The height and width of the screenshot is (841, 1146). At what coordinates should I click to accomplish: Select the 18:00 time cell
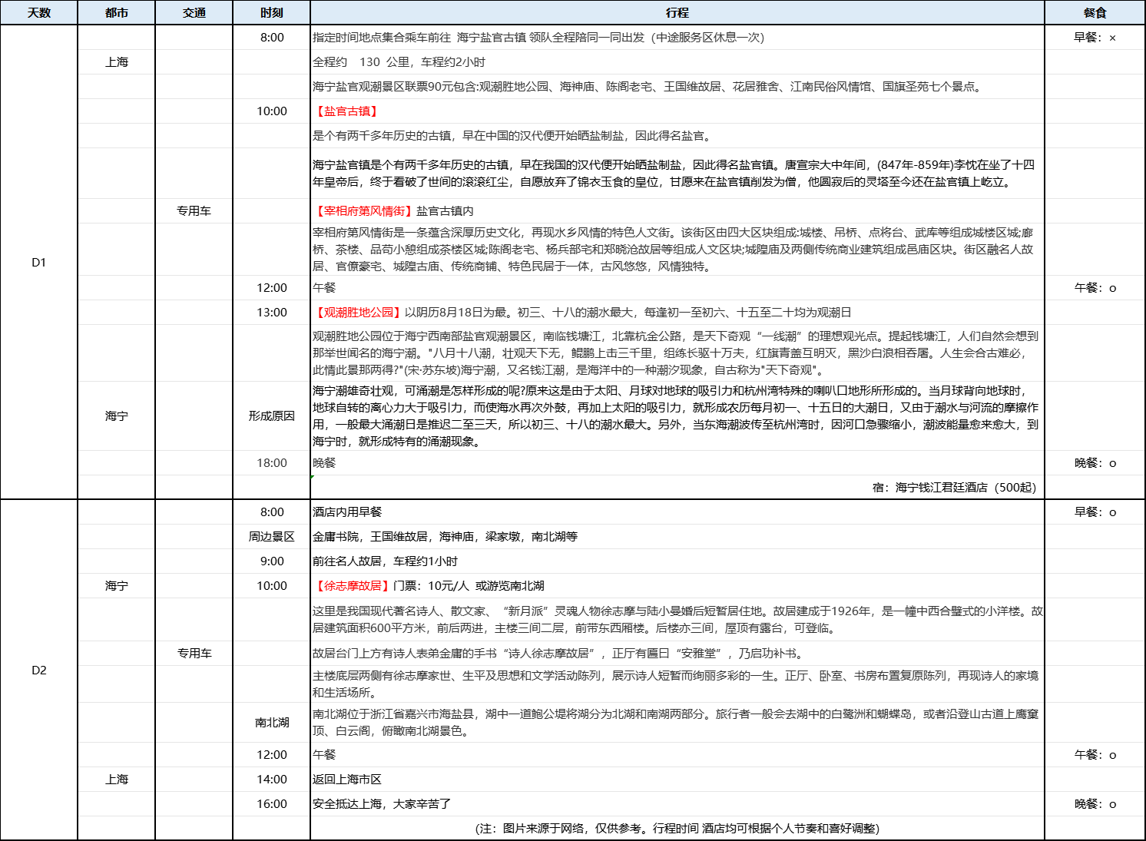tap(272, 463)
